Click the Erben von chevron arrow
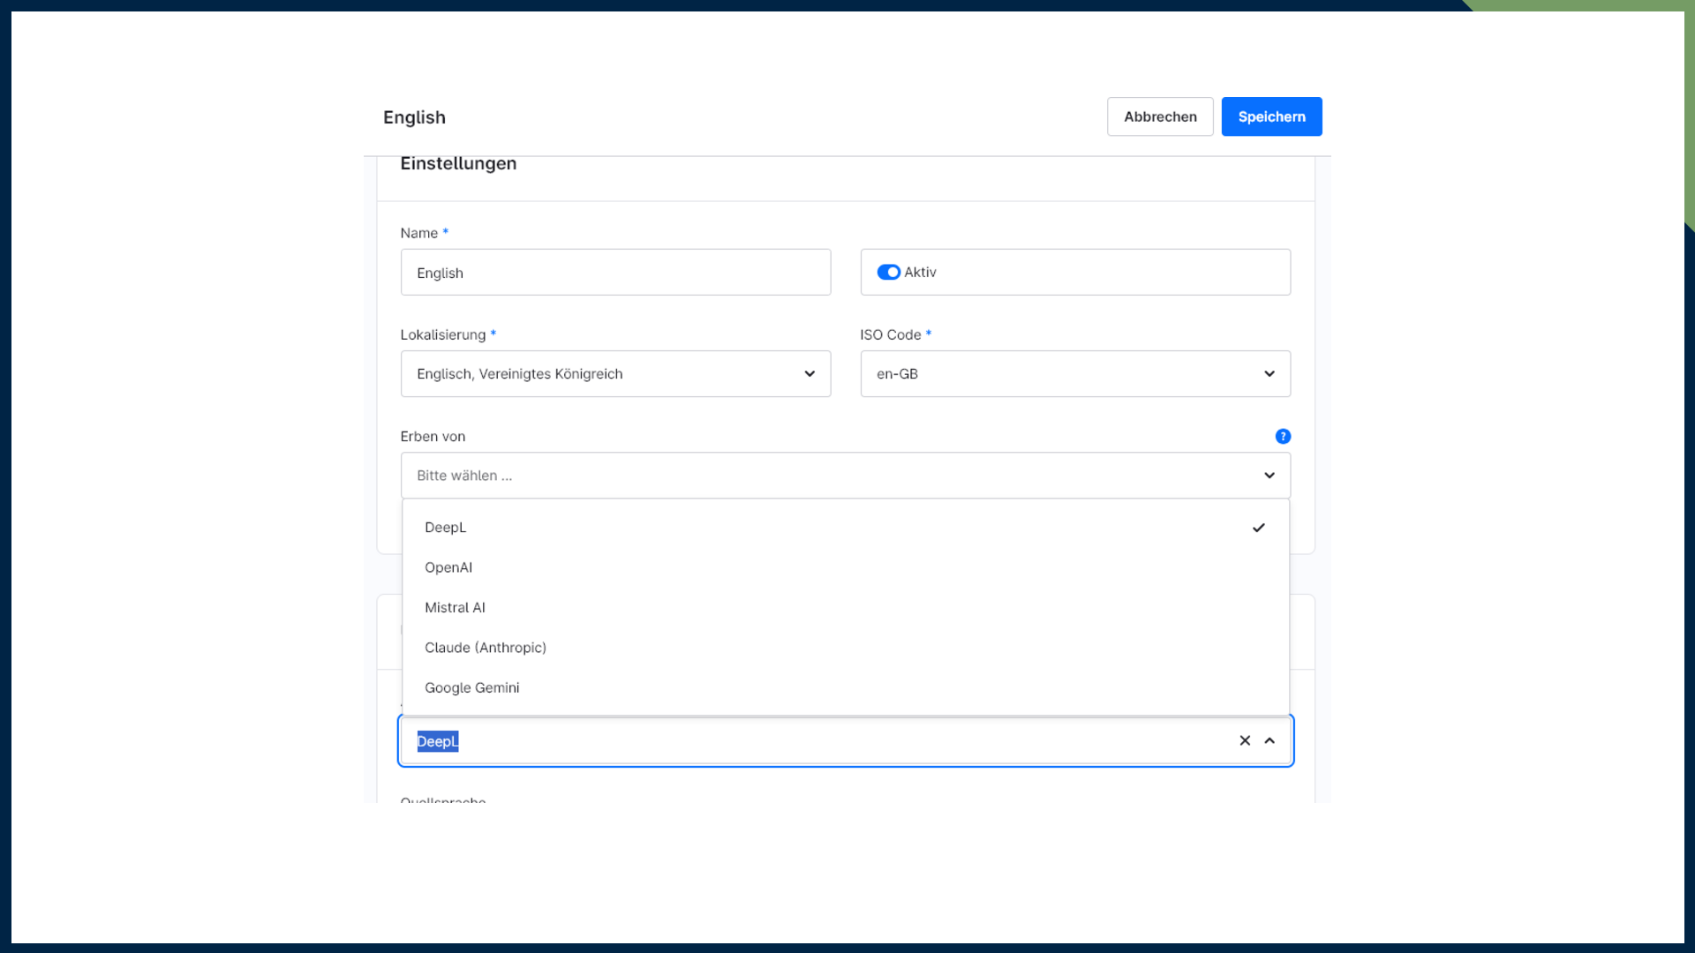Viewport: 1695px width, 953px height. pos(1269,475)
